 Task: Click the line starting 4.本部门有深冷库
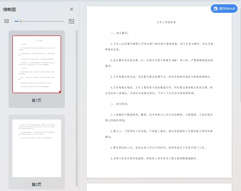pyautogui.click(x=154, y=158)
